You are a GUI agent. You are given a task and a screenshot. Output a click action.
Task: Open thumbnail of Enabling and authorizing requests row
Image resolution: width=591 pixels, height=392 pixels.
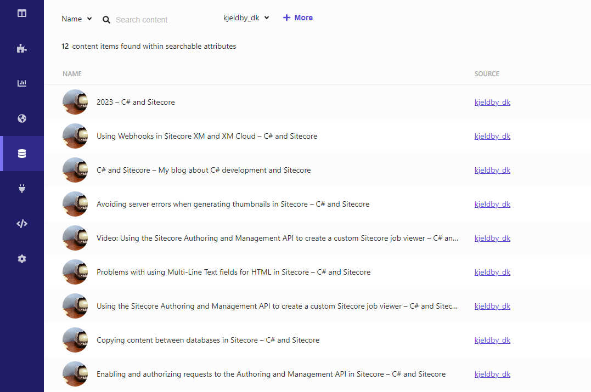point(75,374)
